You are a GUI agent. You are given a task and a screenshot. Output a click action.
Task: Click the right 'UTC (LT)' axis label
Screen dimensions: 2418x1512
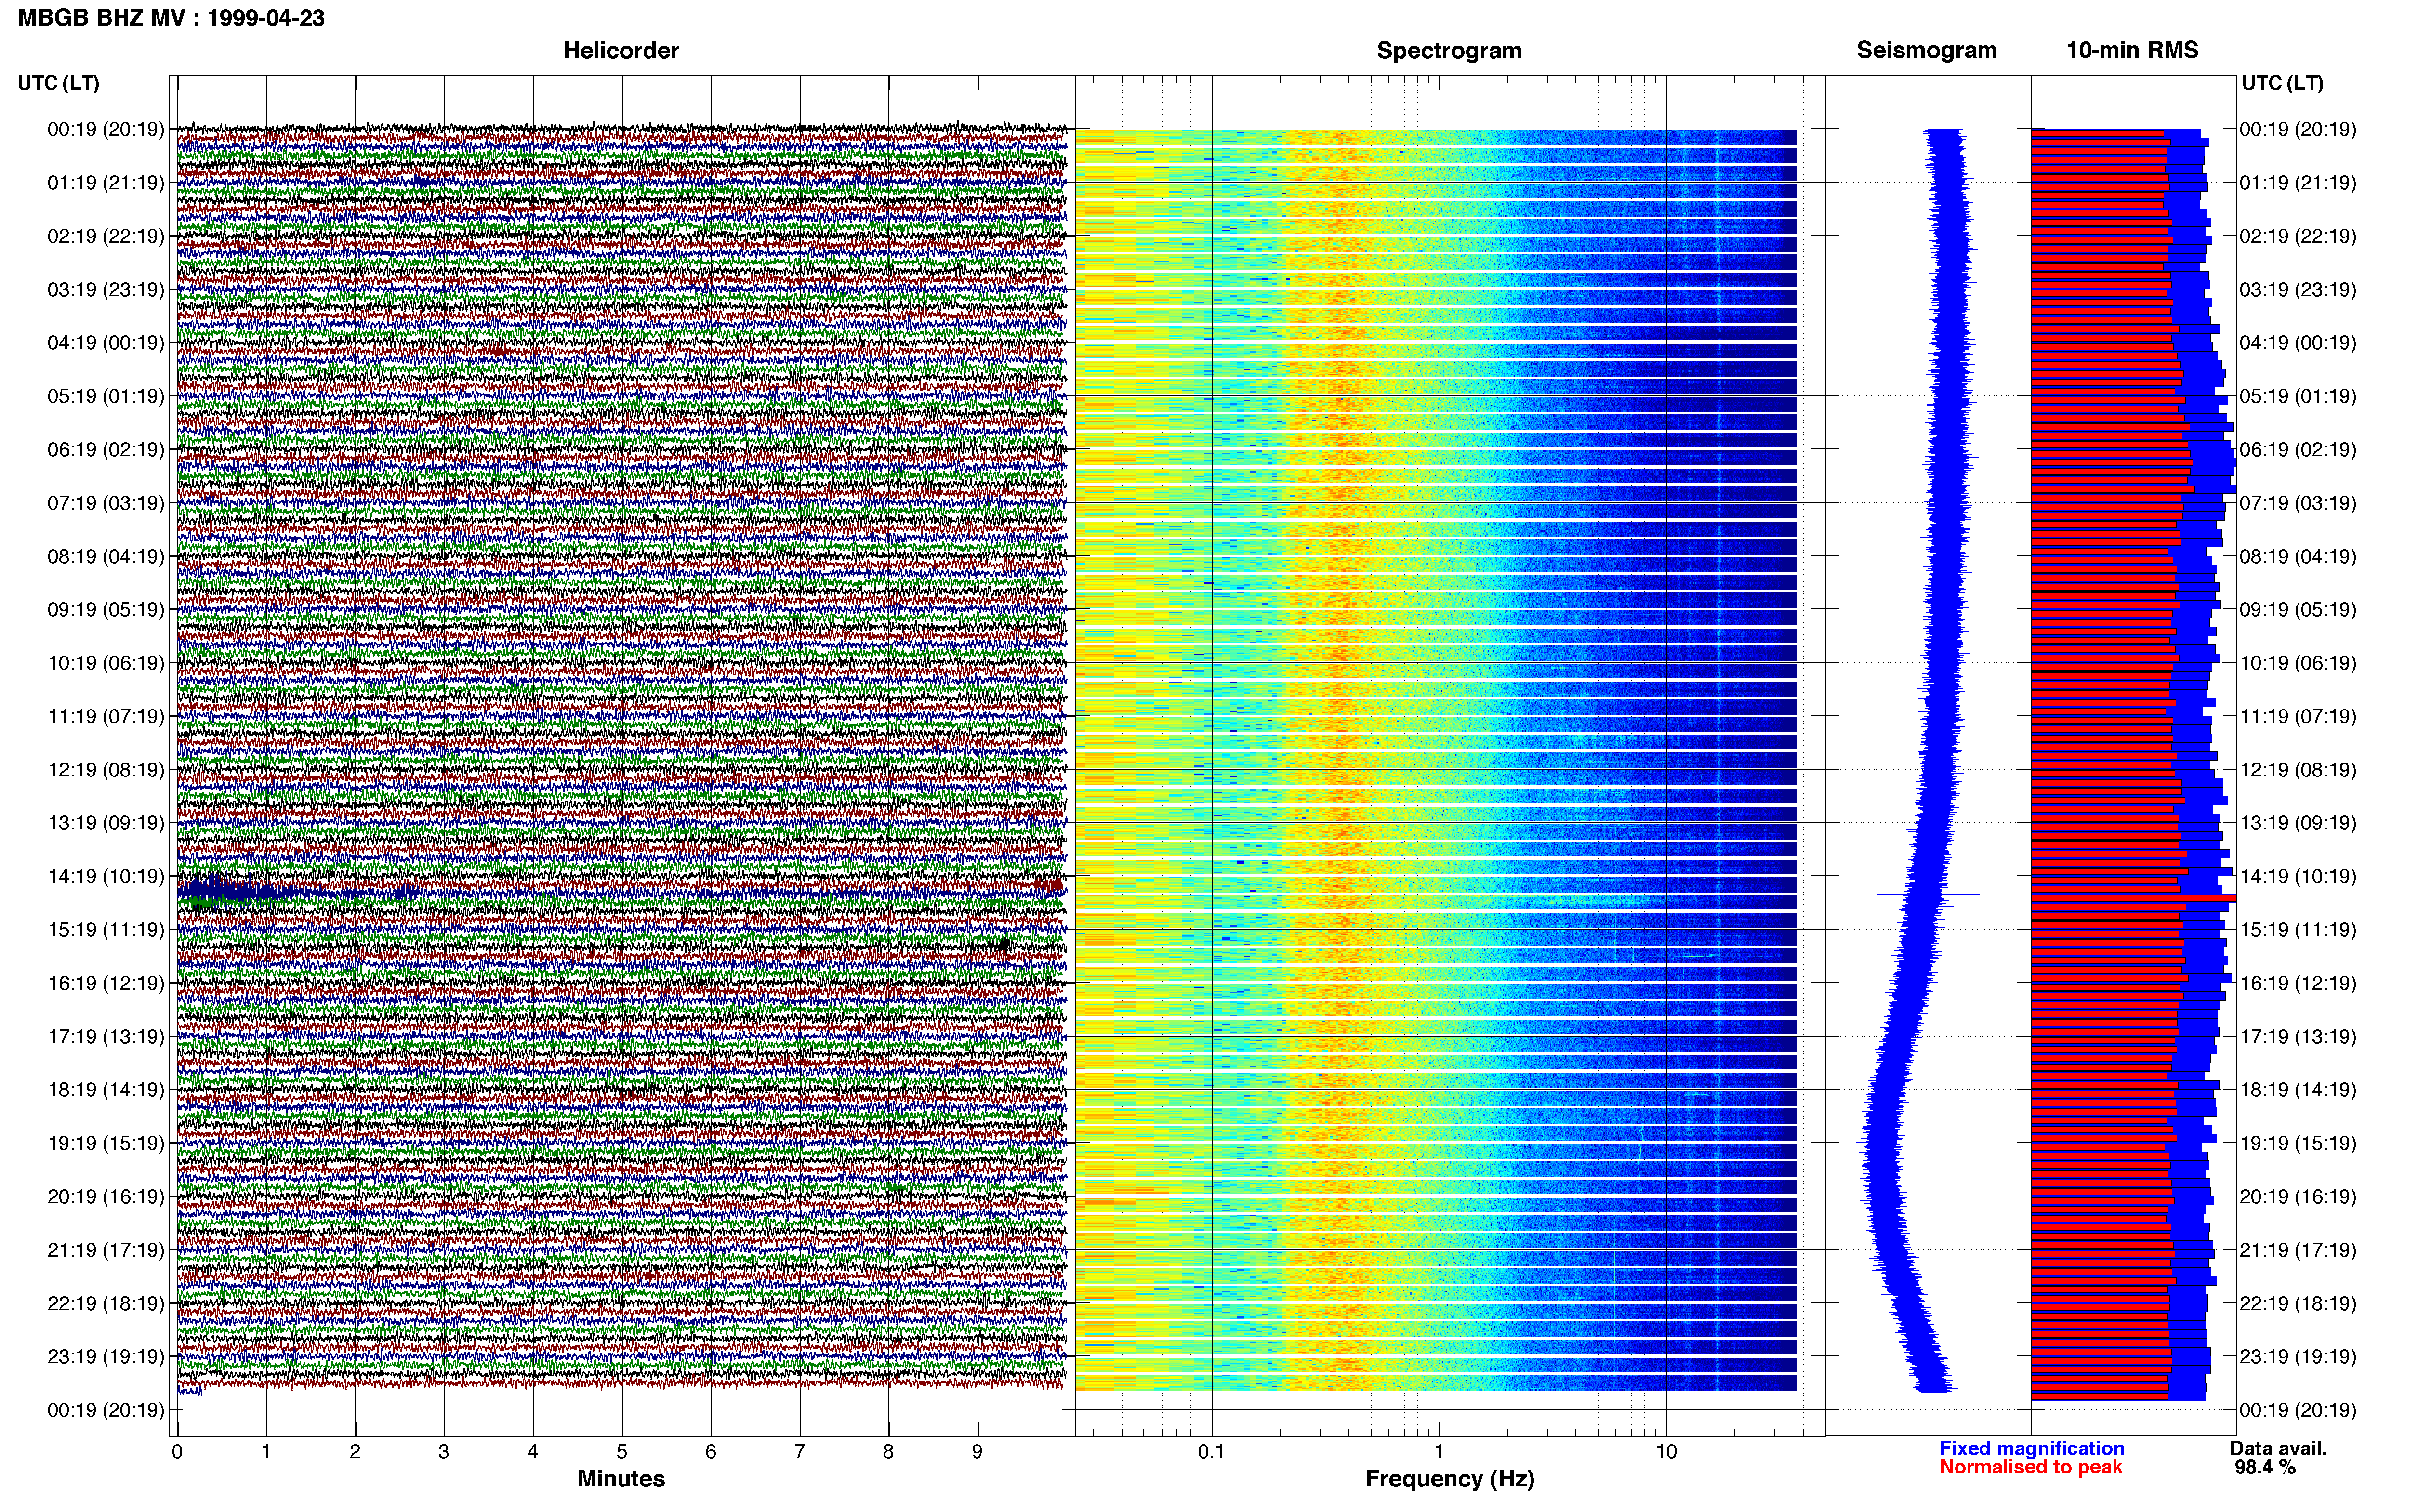(x=2282, y=83)
